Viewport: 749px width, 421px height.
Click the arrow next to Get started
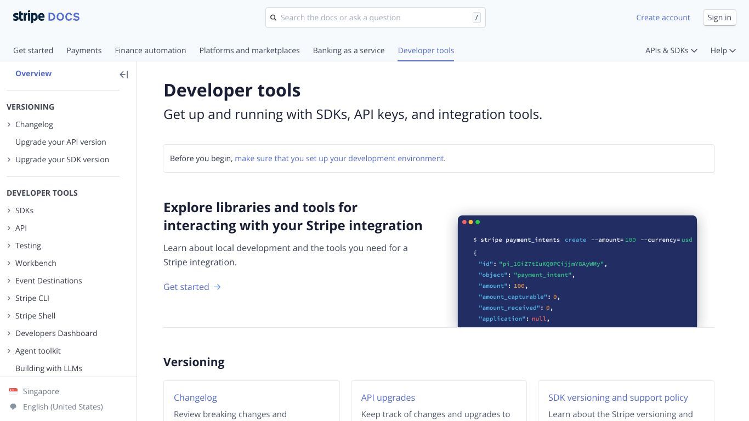pyautogui.click(x=217, y=287)
